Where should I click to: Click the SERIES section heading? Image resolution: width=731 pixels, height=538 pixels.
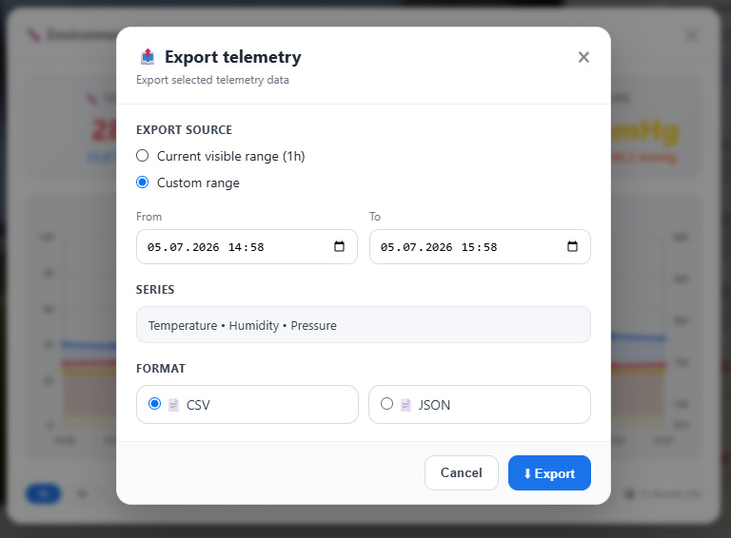pos(155,290)
